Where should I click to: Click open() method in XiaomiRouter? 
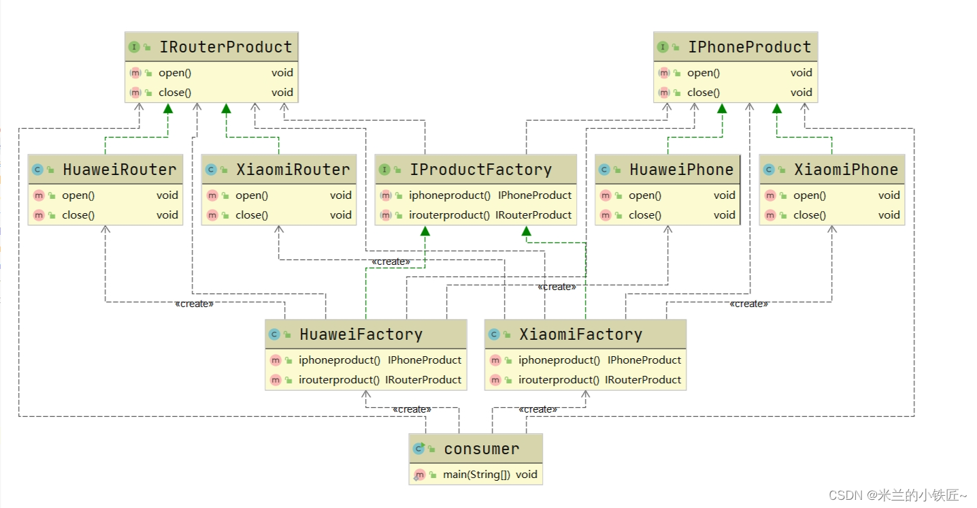click(252, 195)
